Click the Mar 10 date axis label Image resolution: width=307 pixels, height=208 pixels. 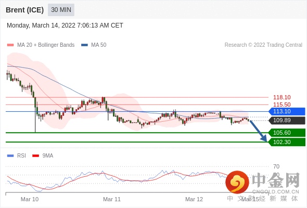30,199
